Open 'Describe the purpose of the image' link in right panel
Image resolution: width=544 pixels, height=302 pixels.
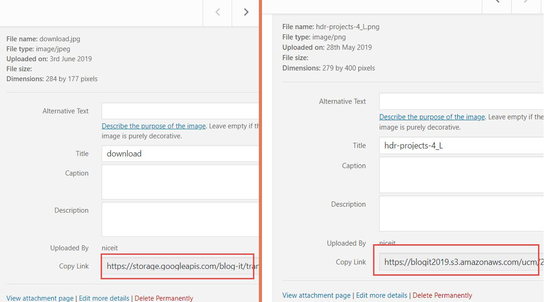pyautogui.click(x=432, y=117)
